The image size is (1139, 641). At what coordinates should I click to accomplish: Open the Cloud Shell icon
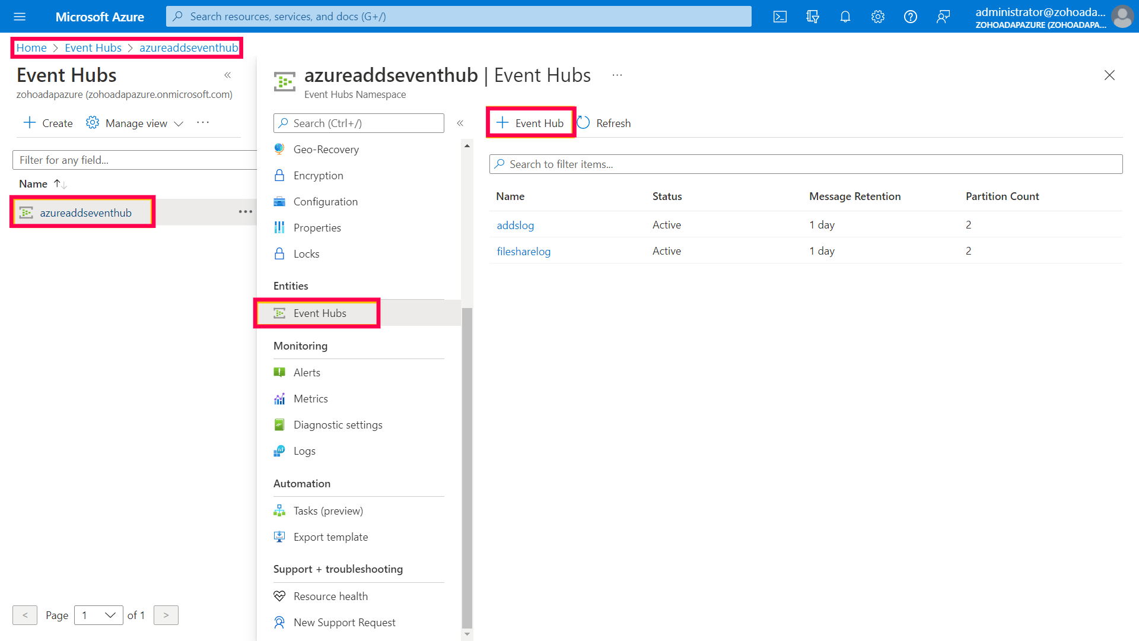coord(780,17)
